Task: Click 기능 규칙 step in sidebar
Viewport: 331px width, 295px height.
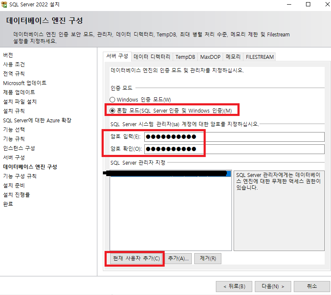Action: click(x=14, y=139)
